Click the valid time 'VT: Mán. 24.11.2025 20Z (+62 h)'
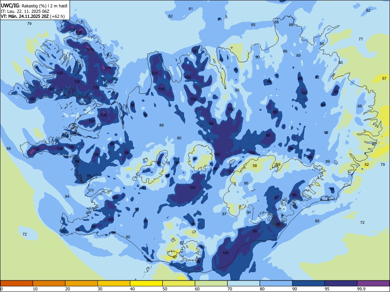This screenshot has width=390, height=292. (x=33, y=16)
